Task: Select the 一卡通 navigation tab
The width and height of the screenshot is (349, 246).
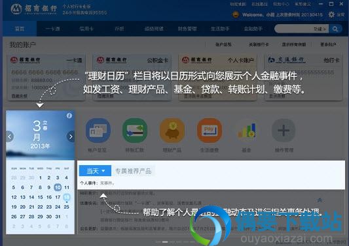Action: tap(52, 29)
